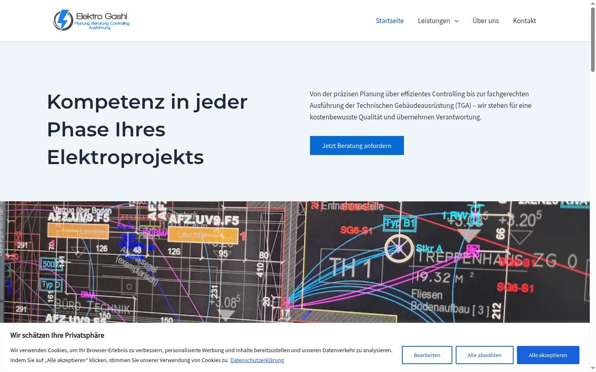Viewport: 596px width, 372px height.
Task: Click Bearbeiten in the cookie banner
Action: click(427, 355)
